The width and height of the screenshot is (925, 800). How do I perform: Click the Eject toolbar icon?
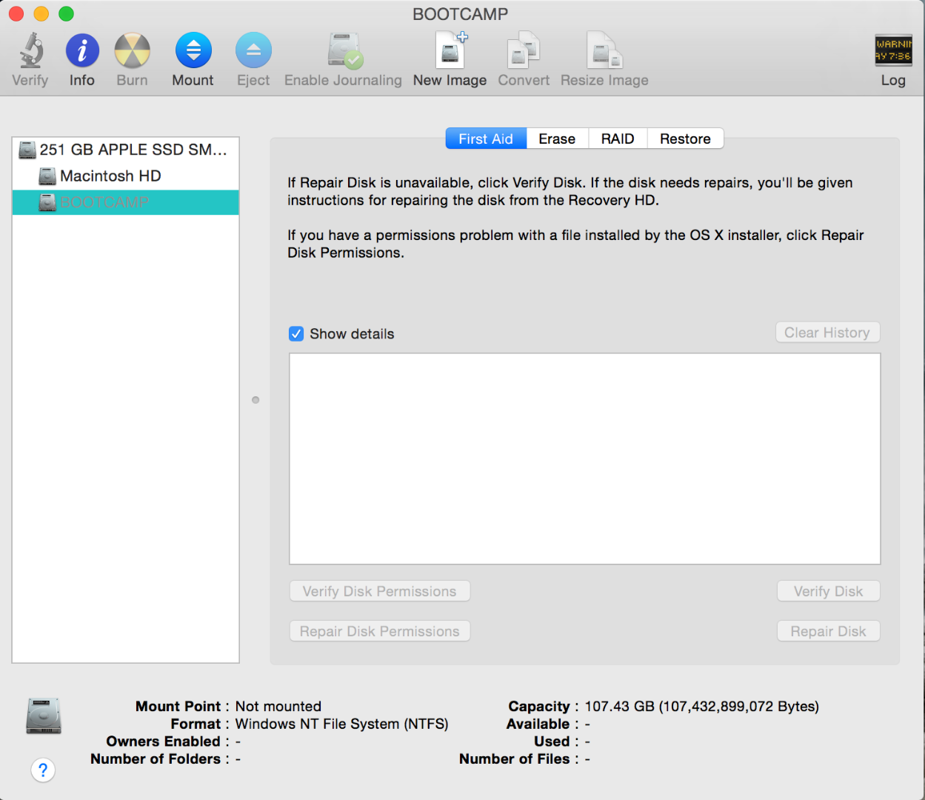253,50
